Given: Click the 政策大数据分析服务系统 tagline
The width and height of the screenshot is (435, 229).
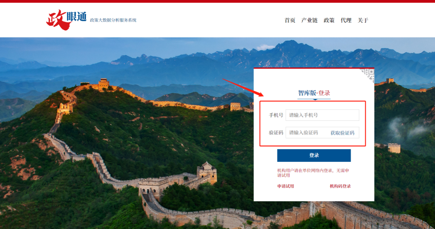Looking at the screenshot, I should tap(113, 20).
